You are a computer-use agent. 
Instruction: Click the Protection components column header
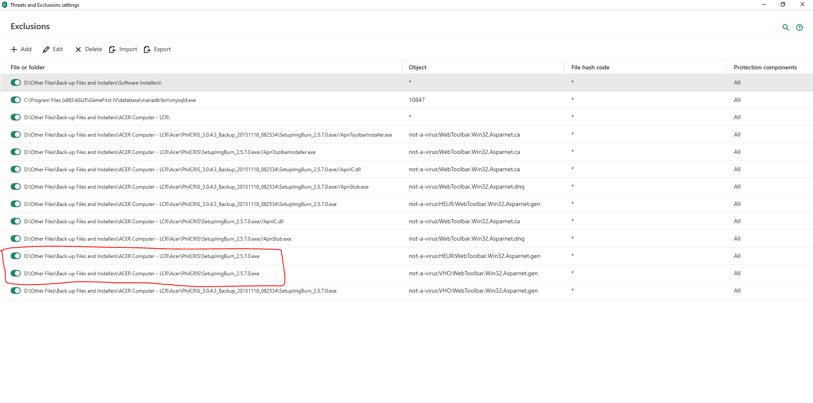pos(765,67)
